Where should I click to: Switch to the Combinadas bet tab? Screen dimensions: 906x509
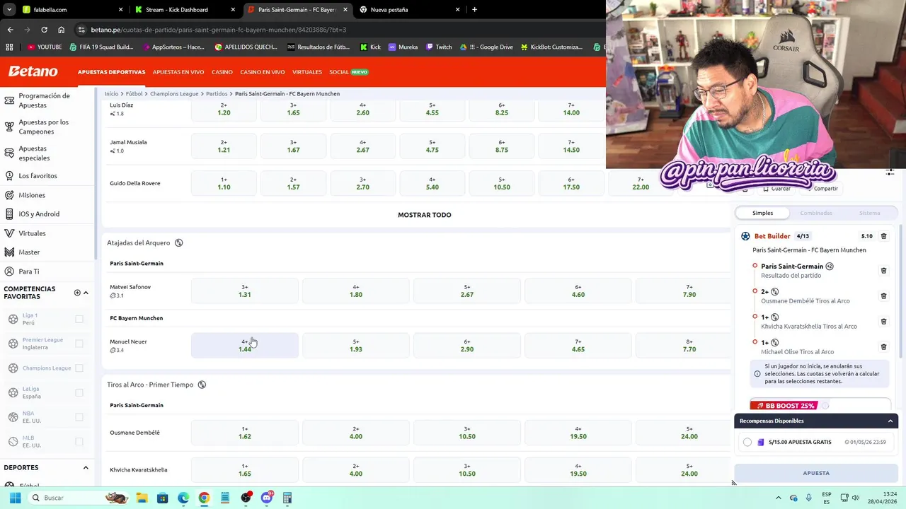point(816,213)
